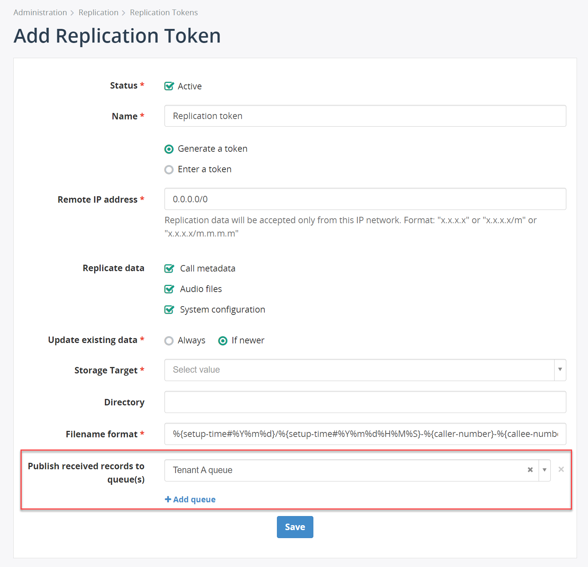The width and height of the screenshot is (588, 567).
Task: Disable the System configuration checkbox
Action: (x=169, y=310)
